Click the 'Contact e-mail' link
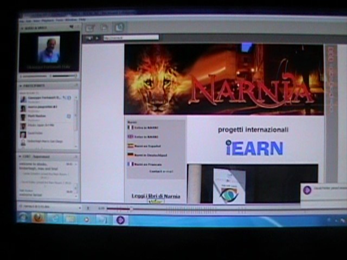 coord(161,172)
